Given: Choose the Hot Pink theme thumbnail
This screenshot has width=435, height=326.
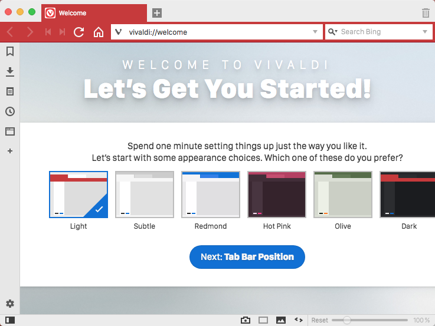Looking at the screenshot, I should 277,195.
